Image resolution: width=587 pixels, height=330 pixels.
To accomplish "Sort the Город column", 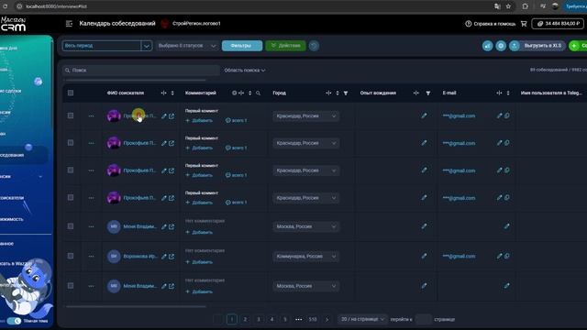I will pyautogui.click(x=337, y=93).
